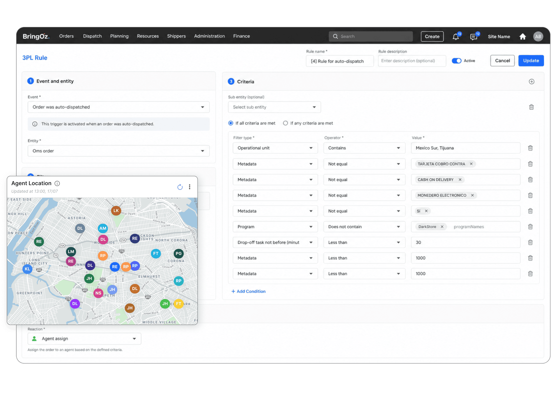Click the LK agent marker on map
The width and height of the screenshot is (553, 393).
click(x=116, y=210)
